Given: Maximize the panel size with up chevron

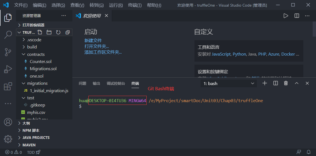Looking at the screenshot, I should coord(297,83).
